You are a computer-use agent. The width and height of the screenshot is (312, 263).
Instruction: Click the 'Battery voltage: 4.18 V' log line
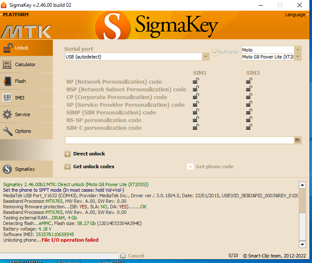[27, 229]
